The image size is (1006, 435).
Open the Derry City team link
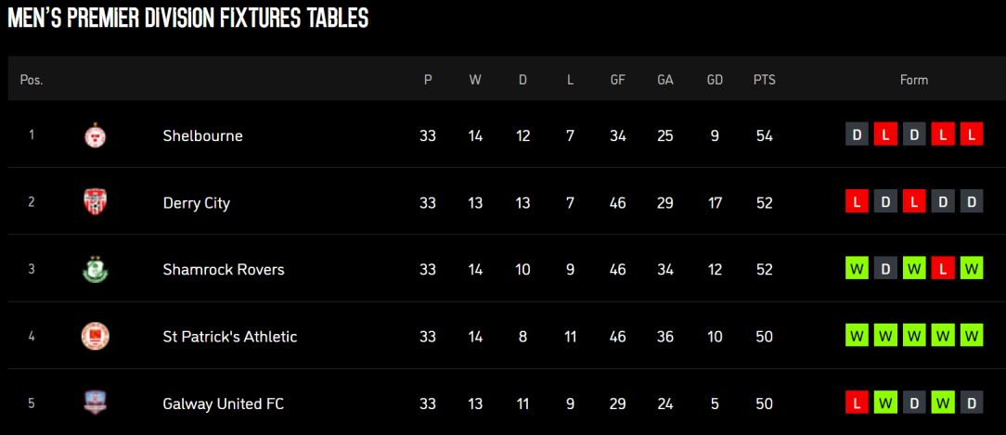point(197,203)
